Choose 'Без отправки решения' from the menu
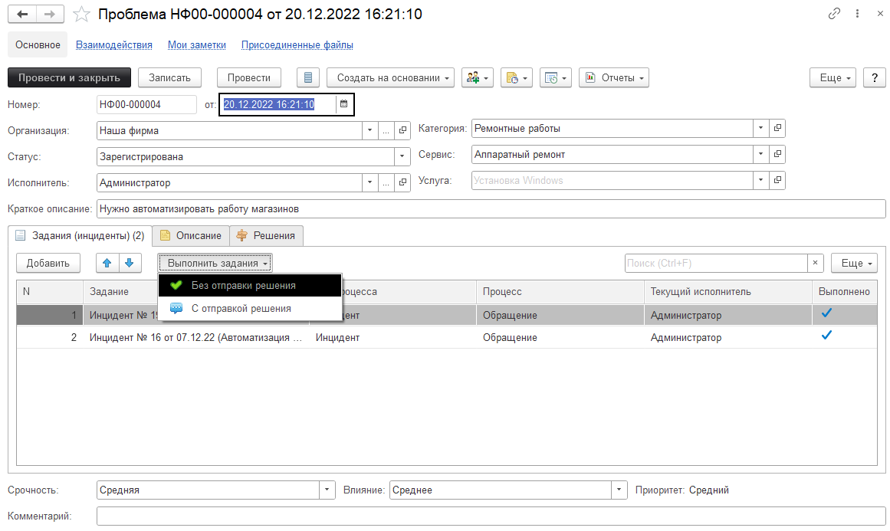This screenshot has height=531, width=890. (243, 285)
